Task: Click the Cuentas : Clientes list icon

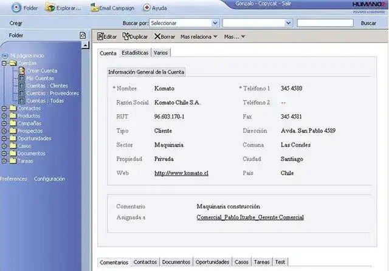Action: click(22, 86)
